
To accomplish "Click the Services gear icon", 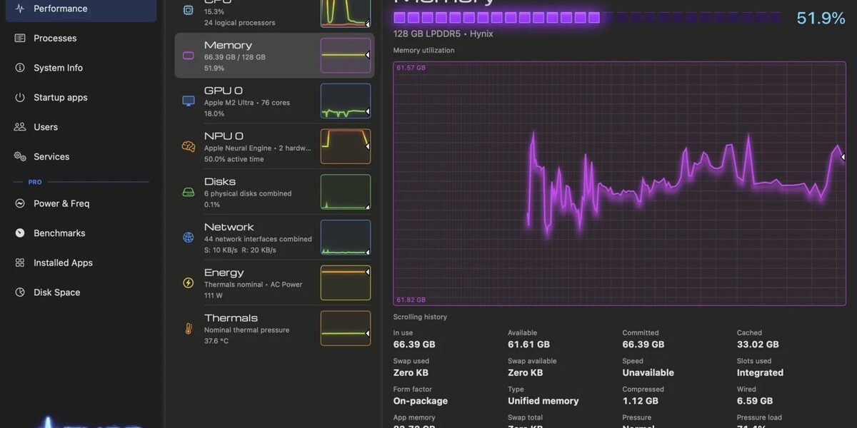I will point(20,156).
